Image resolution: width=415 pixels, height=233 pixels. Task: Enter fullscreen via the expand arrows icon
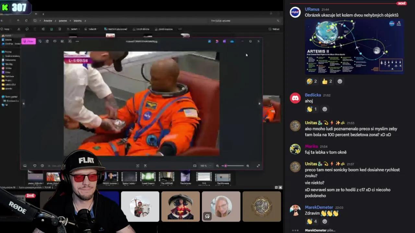pos(258,166)
